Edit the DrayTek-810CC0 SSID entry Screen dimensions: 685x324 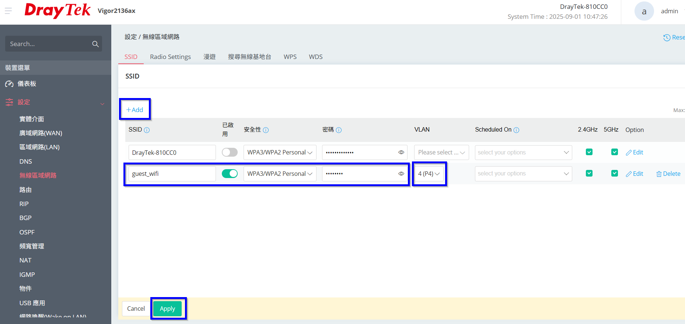tap(634, 152)
